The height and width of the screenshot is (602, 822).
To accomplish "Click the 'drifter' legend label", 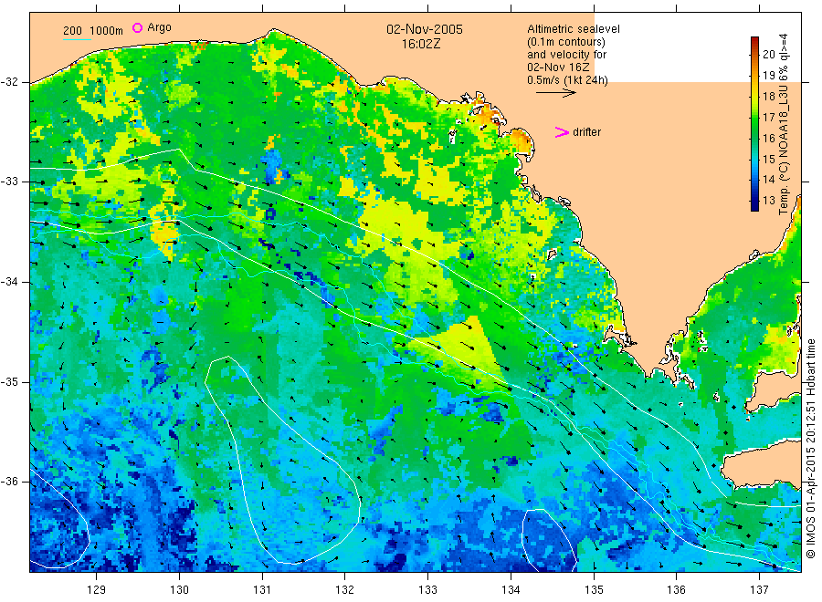I will (x=587, y=132).
